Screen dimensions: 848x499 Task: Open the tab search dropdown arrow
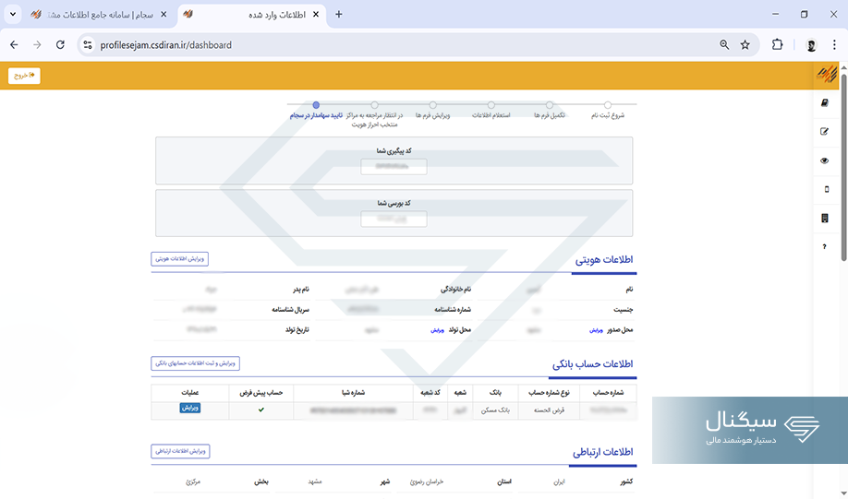point(13,15)
